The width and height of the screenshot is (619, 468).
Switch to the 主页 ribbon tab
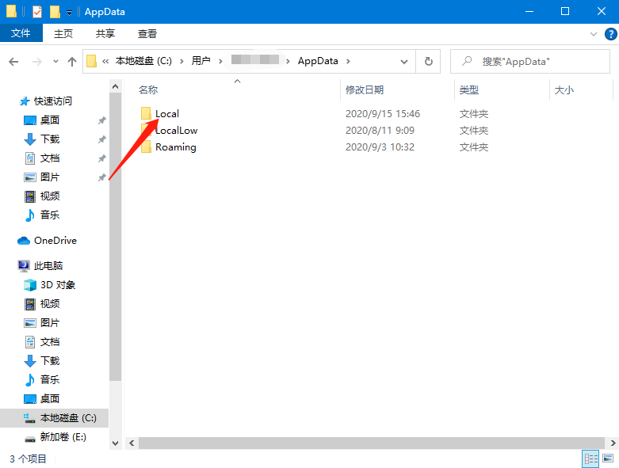click(x=63, y=33)
